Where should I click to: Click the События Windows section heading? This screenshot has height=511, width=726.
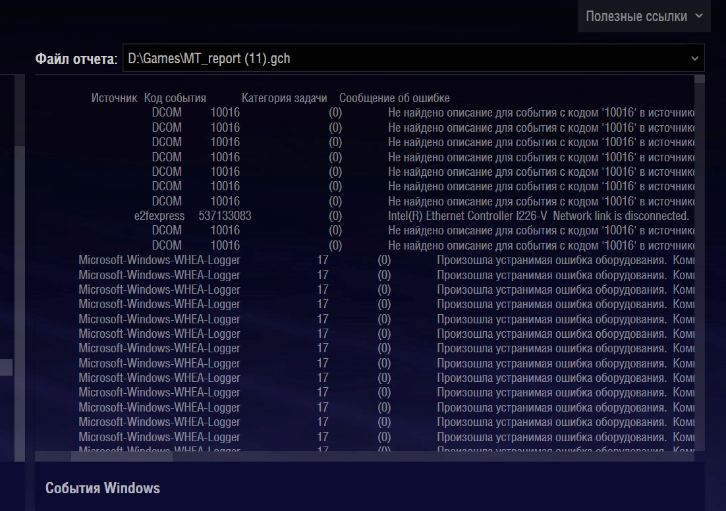click(103, 488)
